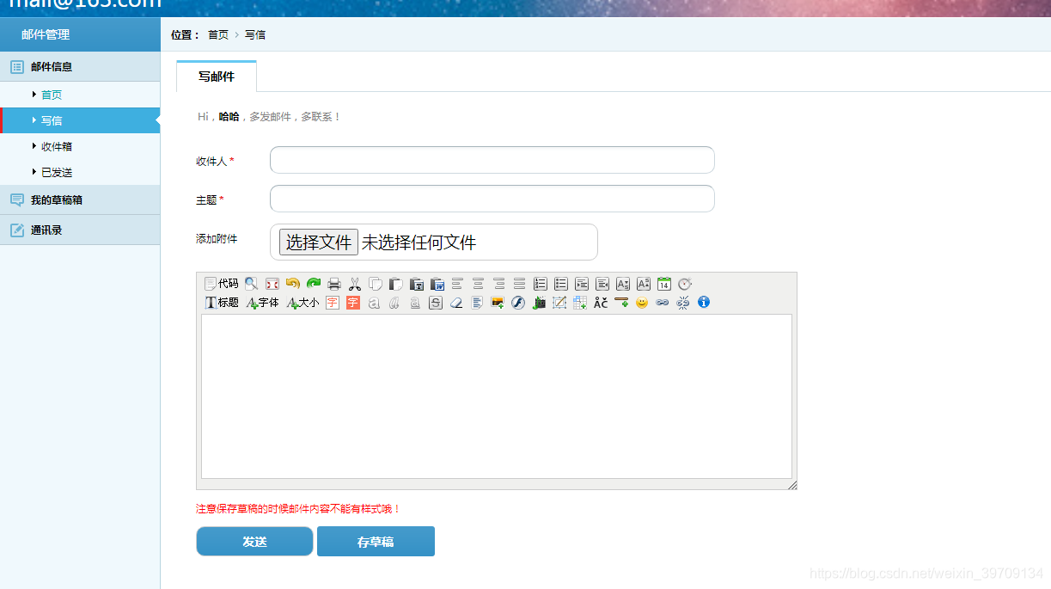Viewport: 1051px width, 589px height.
Task: Click the 收件人 recipient input field
Action: pos(491,160)
